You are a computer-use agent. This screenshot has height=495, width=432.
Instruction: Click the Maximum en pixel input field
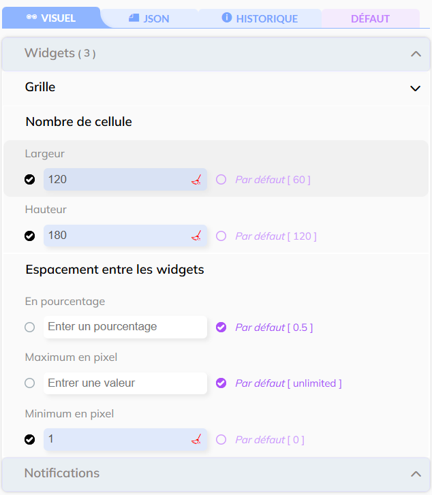point(125,383)
